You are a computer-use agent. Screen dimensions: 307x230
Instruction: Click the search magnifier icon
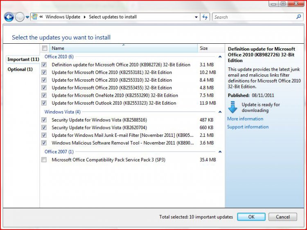298,17
